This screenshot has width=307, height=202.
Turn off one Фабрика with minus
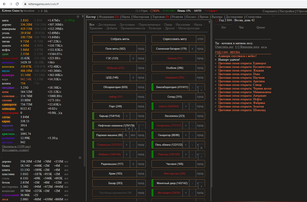pos(133,155)
